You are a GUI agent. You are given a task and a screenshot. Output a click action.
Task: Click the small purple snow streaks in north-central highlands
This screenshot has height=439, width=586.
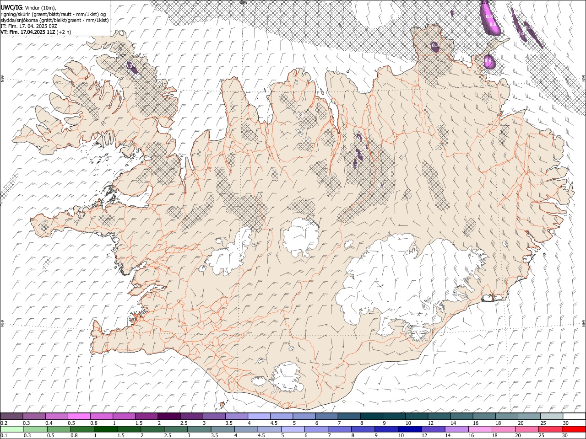tap(358, 154)
